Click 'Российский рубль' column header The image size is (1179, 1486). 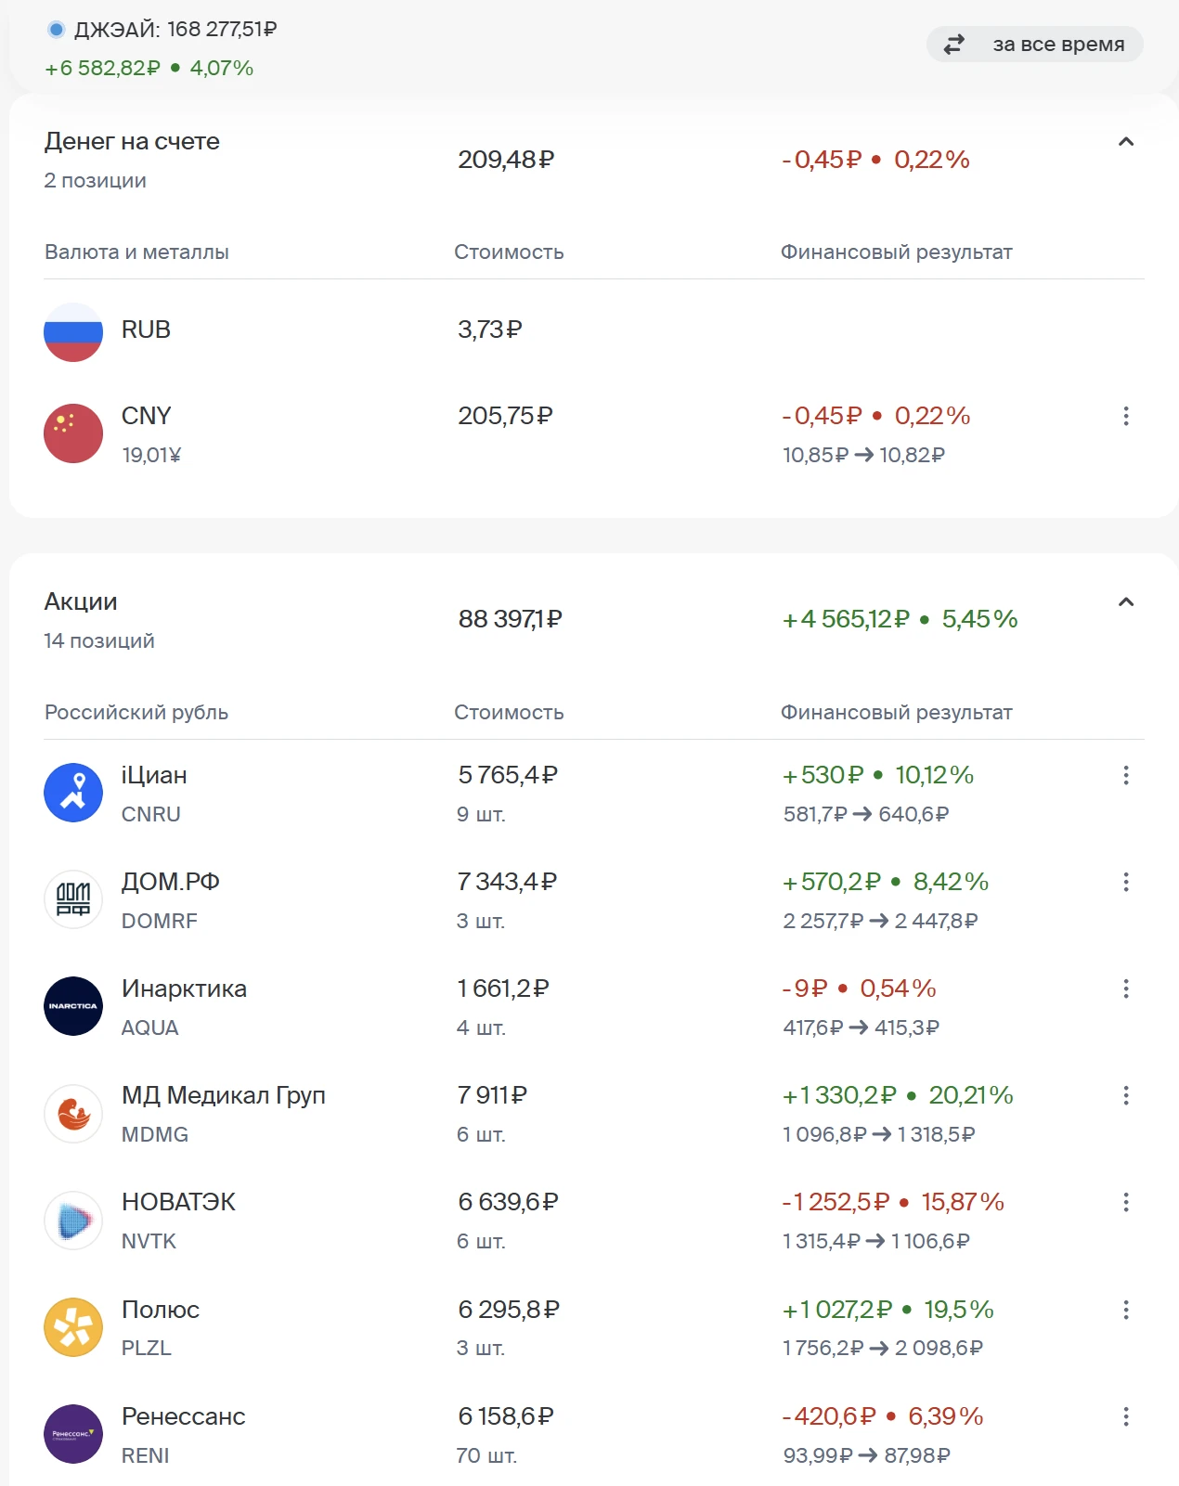coord(136,713)
